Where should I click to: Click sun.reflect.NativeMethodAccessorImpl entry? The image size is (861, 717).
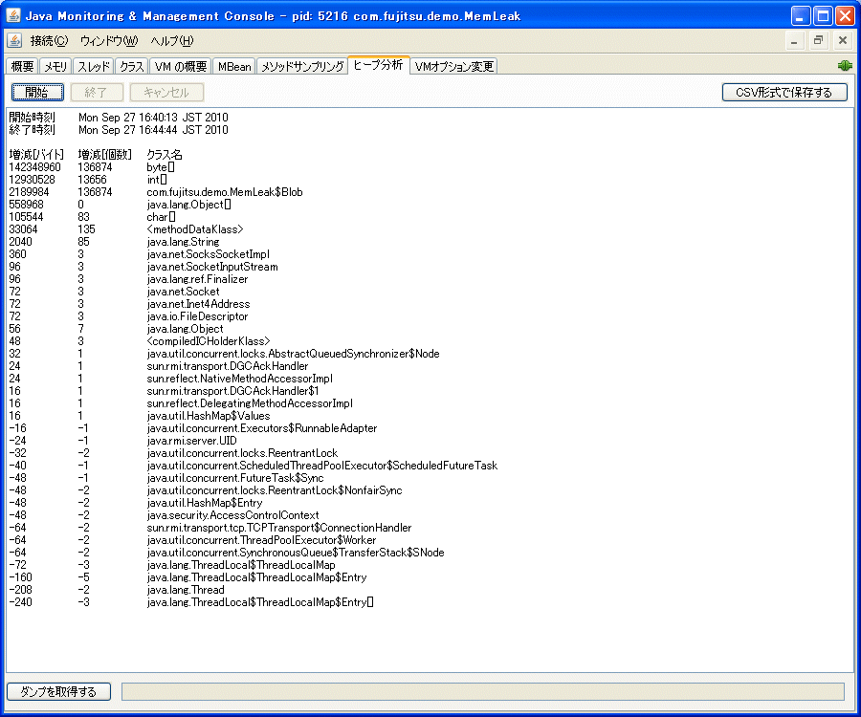pos(239,379)
